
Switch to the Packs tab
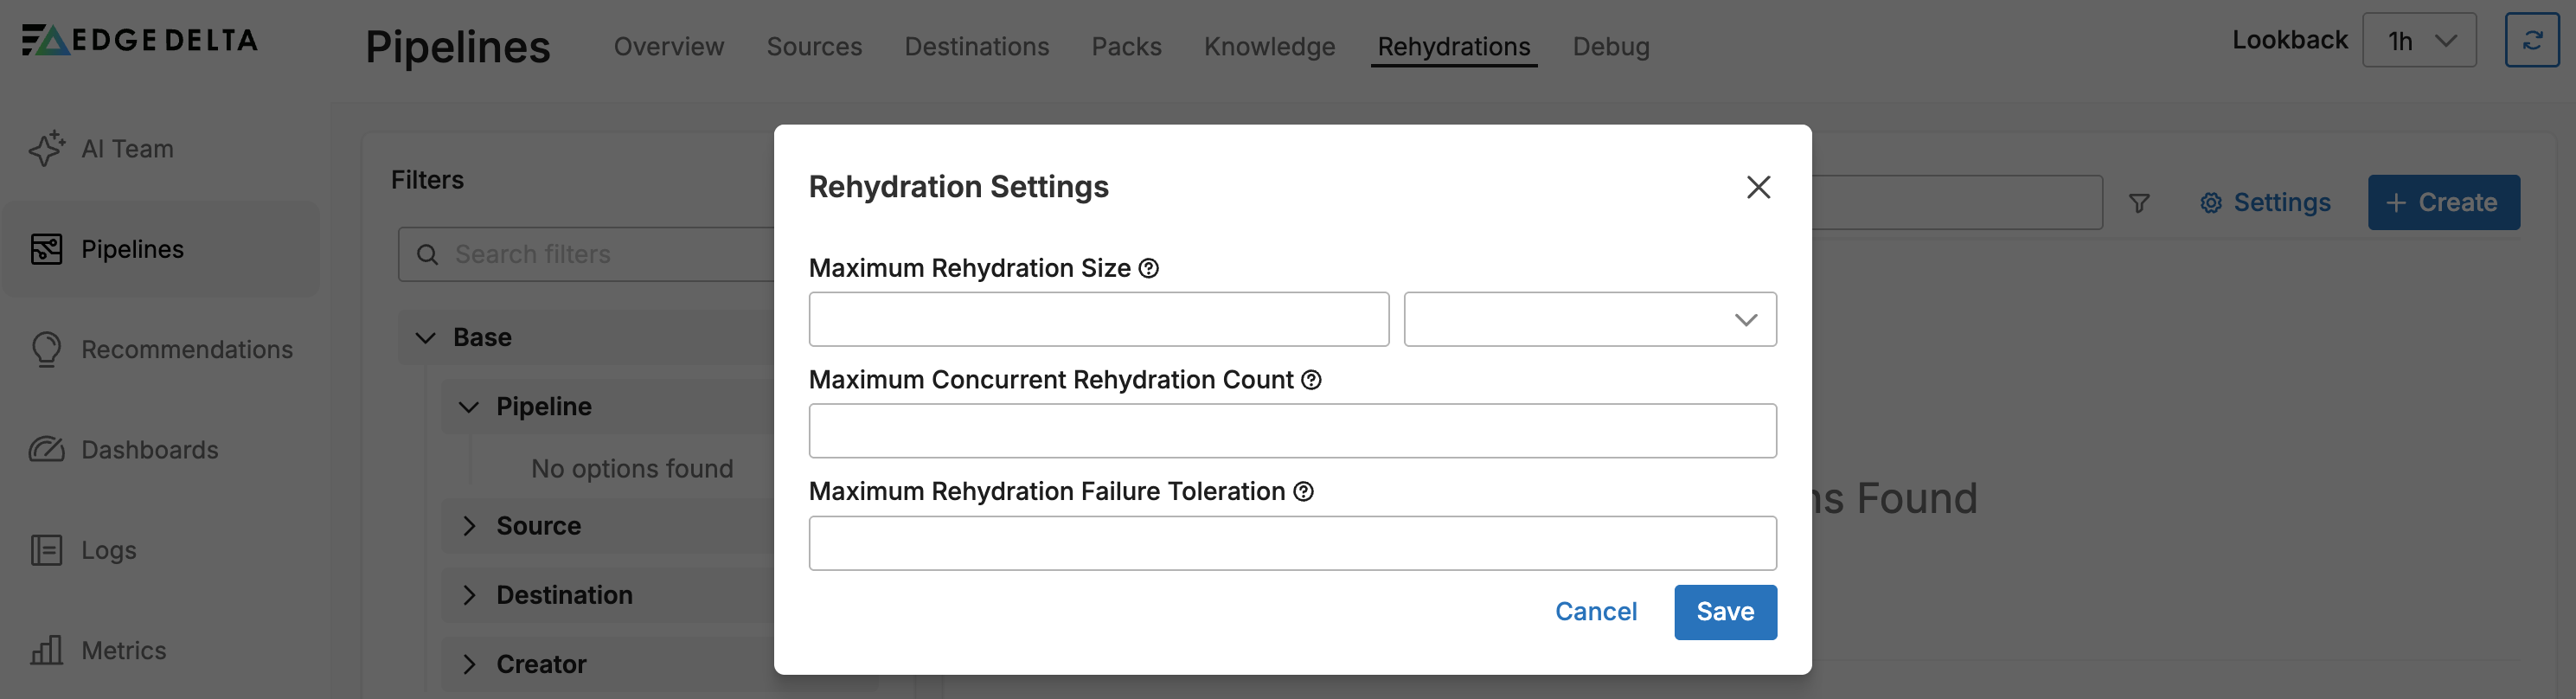click(x=1126, y=46)
